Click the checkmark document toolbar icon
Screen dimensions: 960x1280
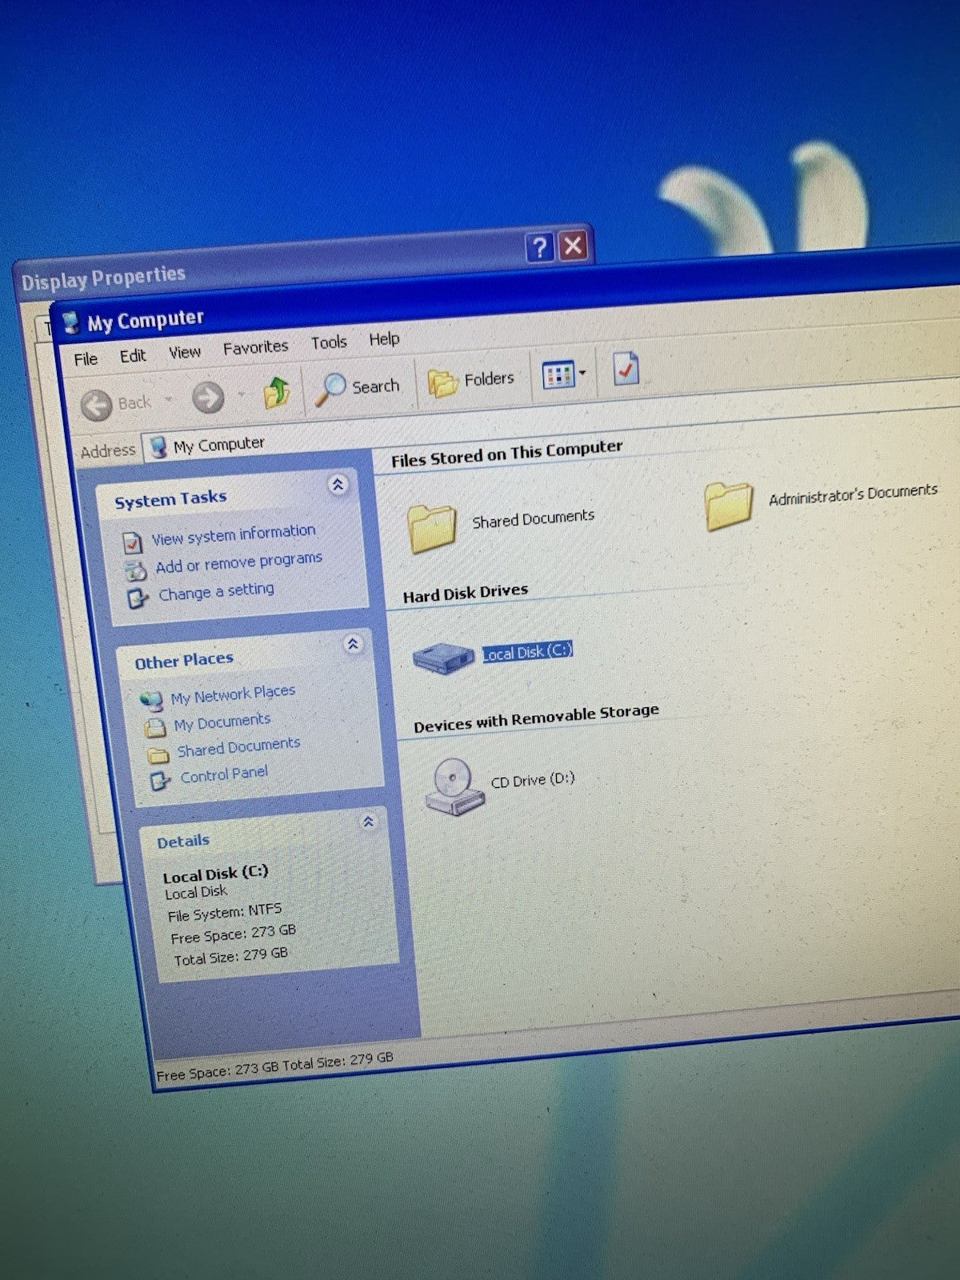click(626, 368)
